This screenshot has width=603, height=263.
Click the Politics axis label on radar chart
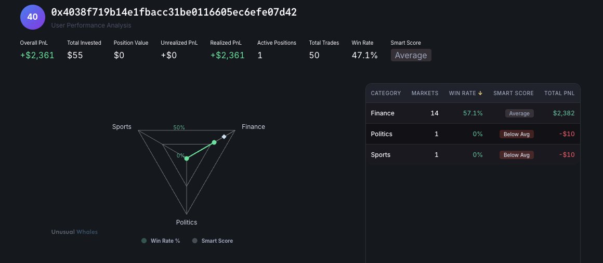point(187,222)
